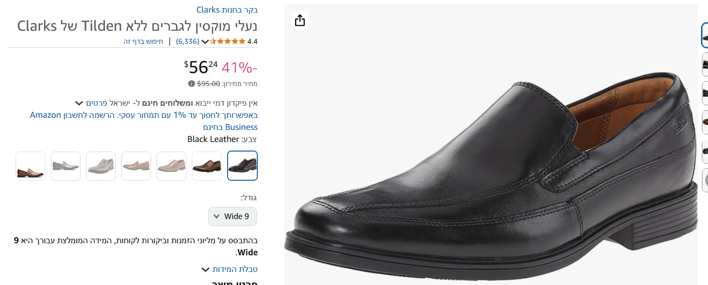This screenshot has height=285, width=708.
Task: View the third gallery thumbnail image
Action: click(x=704, y=94)
